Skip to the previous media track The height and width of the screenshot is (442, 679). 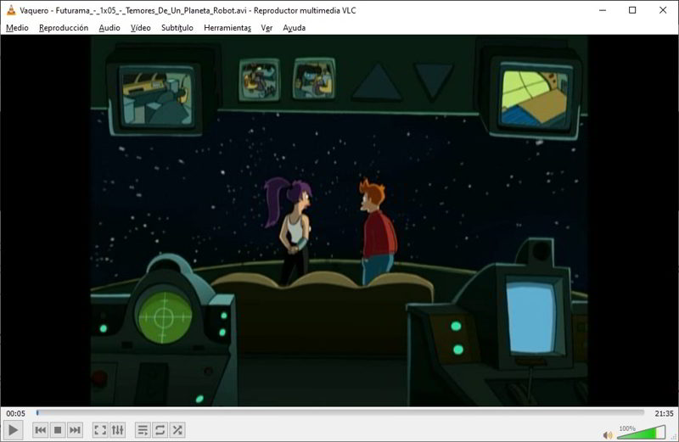point(40,430)
